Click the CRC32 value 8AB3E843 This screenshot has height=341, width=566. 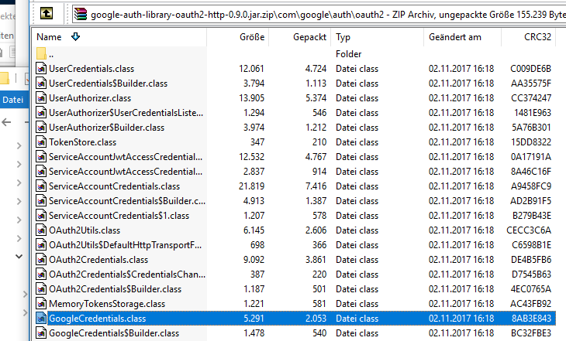pos(531,319)
